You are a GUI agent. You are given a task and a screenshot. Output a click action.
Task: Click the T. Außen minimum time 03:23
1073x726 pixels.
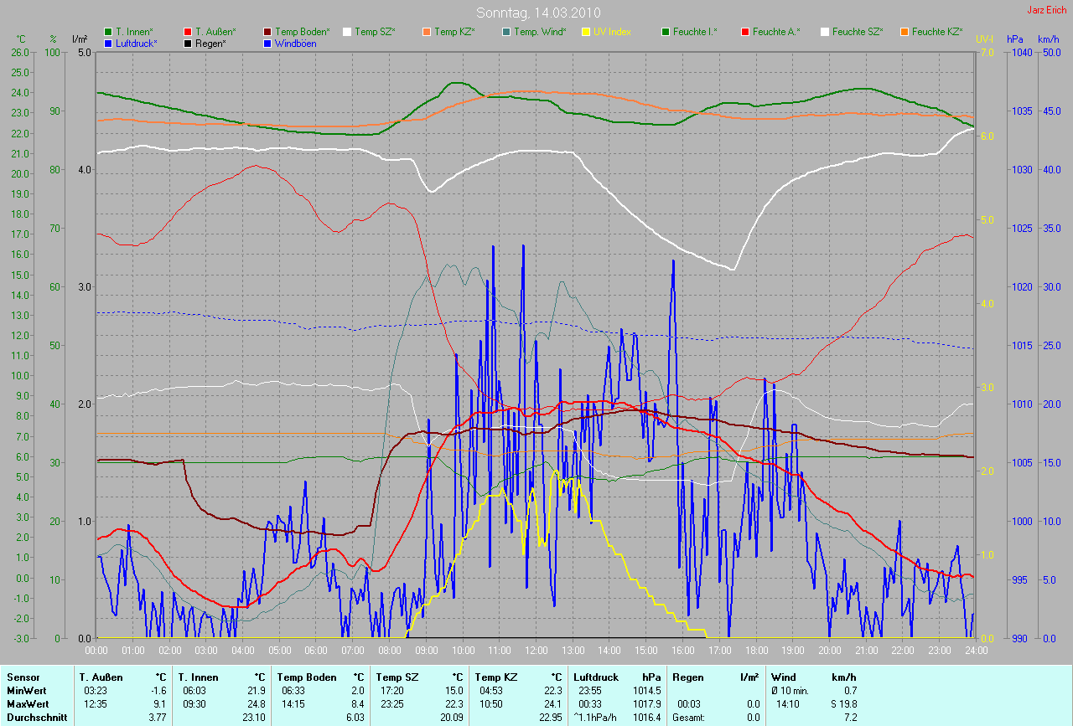95,691
